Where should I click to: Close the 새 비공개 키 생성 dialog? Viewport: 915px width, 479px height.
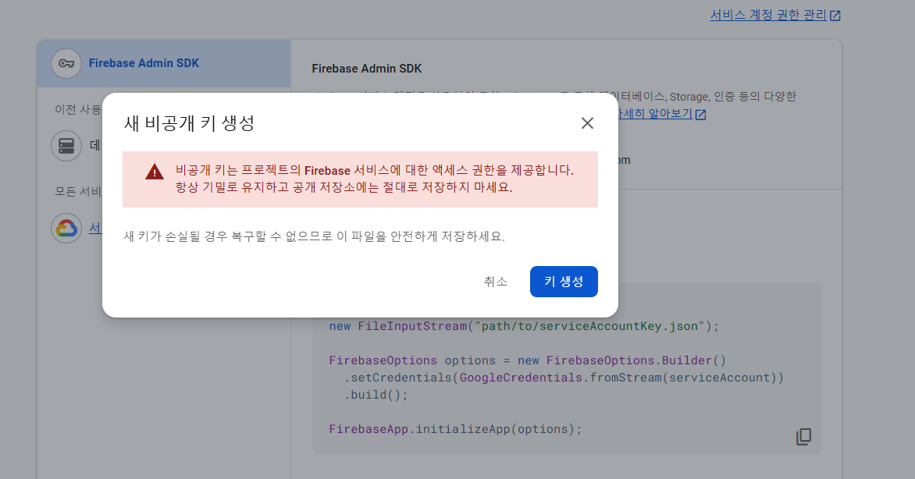tap(587, 123)
